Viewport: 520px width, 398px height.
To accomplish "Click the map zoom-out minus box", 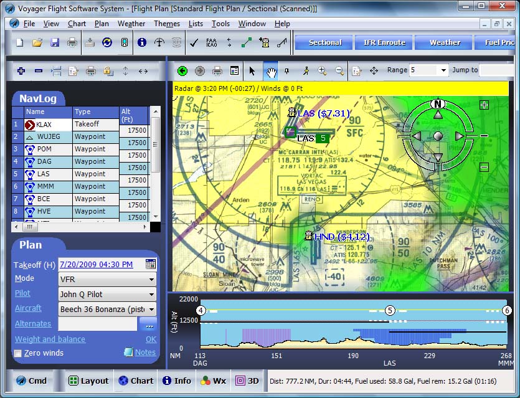I will tap(484, 167).
